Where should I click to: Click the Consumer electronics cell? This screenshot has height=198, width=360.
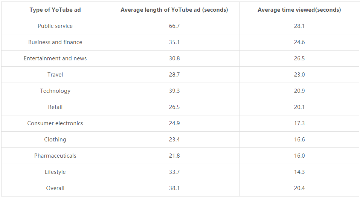55,123
